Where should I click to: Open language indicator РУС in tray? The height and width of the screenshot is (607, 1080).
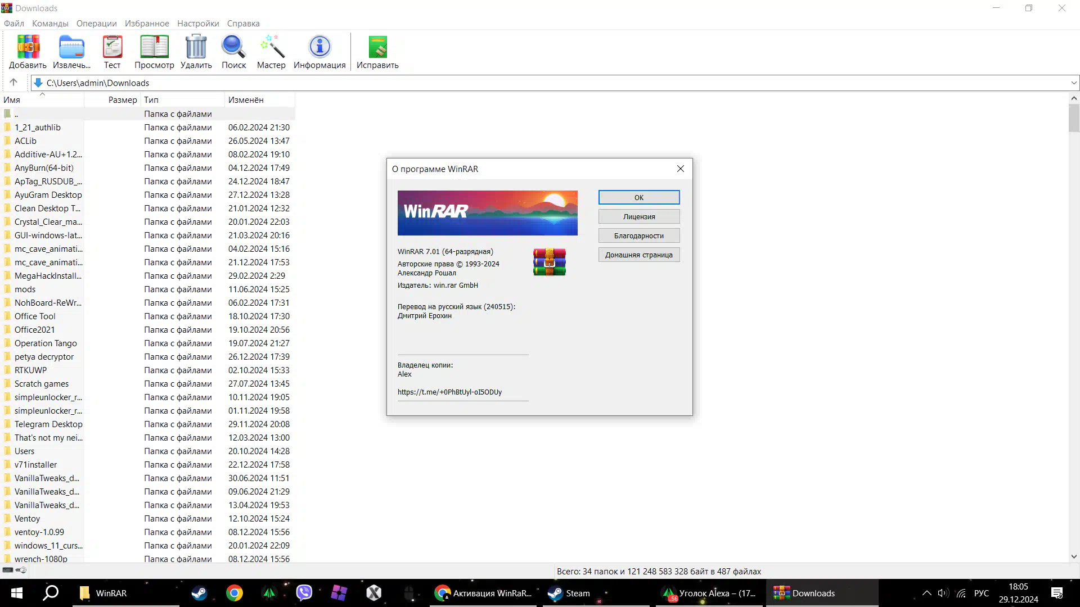pos(982,593)
